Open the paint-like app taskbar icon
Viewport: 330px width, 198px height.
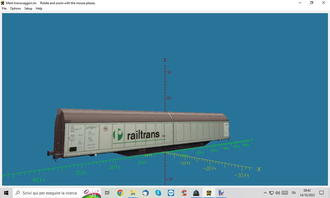(x=221, y=193)
